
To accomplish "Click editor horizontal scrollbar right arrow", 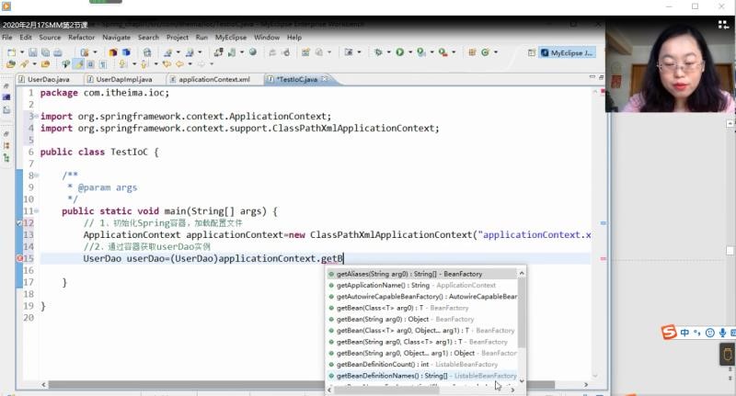I will coord(586,384).
